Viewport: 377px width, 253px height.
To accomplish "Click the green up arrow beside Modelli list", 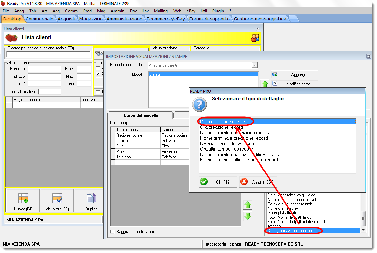I will pyautogui.click(x=265, y=84).
